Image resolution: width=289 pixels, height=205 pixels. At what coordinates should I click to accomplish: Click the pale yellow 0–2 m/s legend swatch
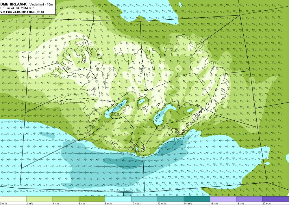pos(13,199)
